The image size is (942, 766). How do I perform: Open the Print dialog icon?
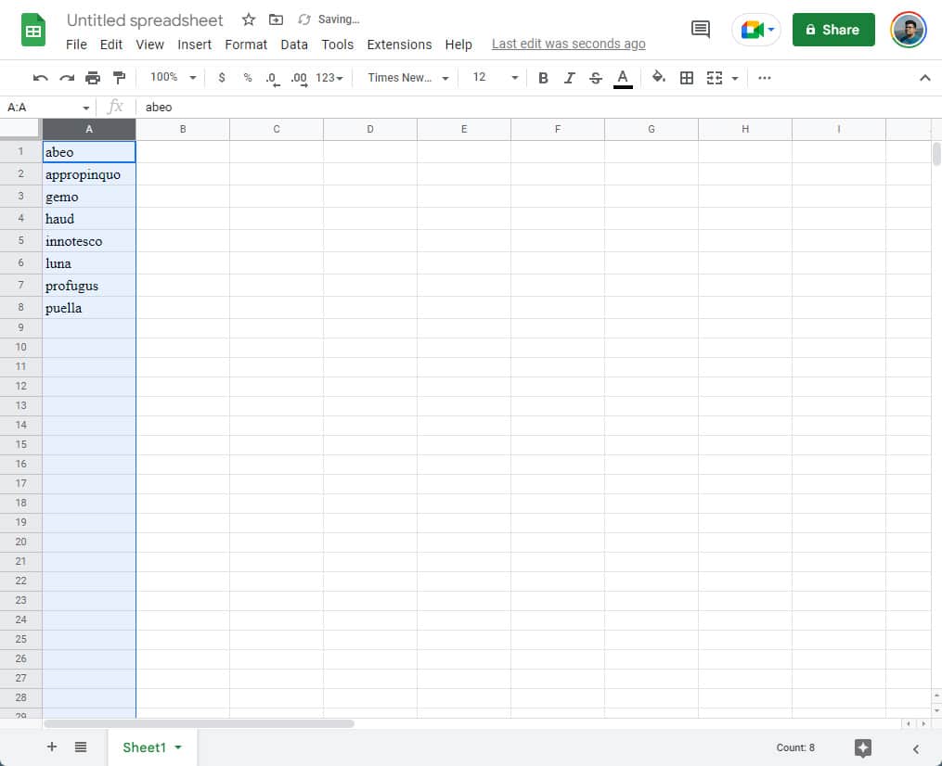click(x=93, y=77)
